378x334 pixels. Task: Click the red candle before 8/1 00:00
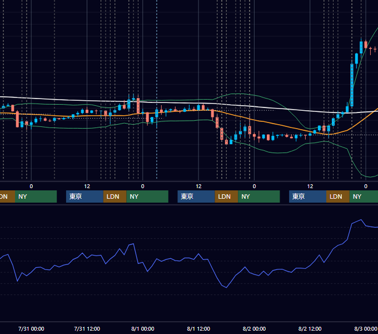coord(138,105)
